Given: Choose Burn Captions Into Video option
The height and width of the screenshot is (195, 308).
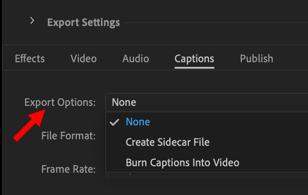Looking at the screenshot, I should point(182,162).
